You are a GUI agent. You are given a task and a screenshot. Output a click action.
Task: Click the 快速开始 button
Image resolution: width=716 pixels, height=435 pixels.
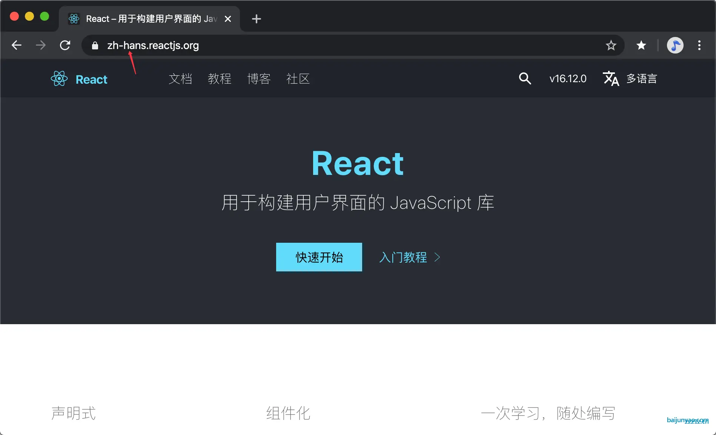point(319,257)
